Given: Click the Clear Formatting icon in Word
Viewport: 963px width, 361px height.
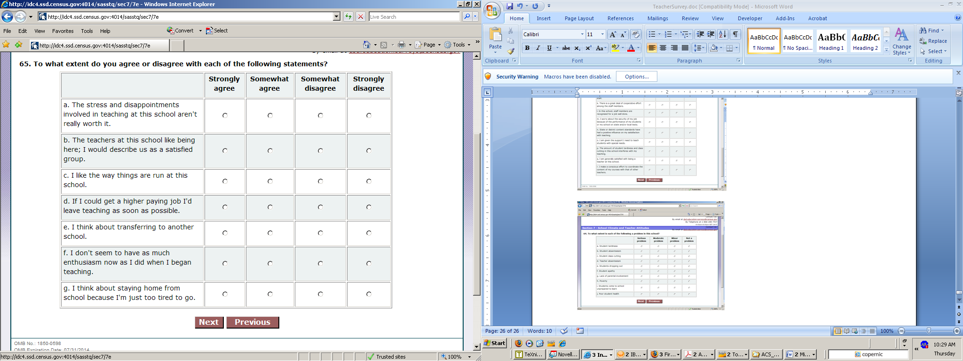Looking at the screenshot, I should [x=635, y=34].
